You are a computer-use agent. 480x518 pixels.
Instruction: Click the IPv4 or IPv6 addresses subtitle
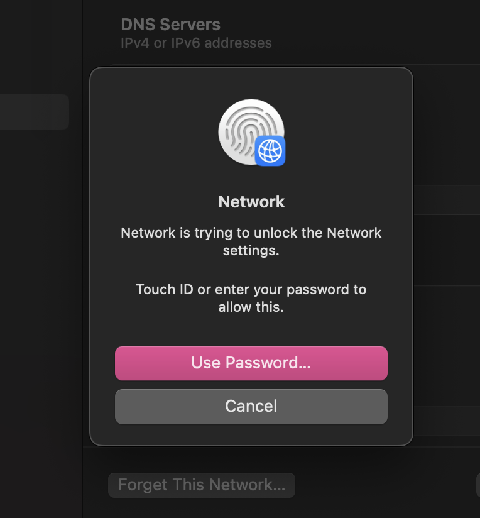point(196,43)
